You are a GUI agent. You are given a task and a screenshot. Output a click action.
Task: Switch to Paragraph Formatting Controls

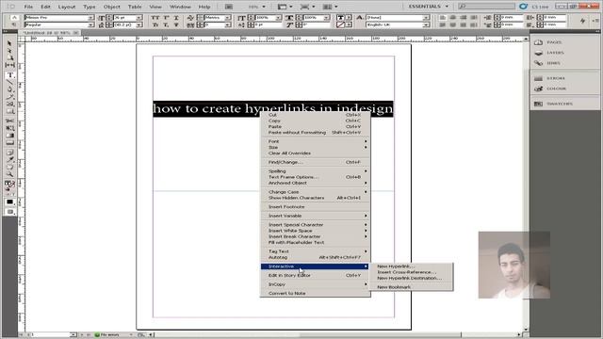14,24
